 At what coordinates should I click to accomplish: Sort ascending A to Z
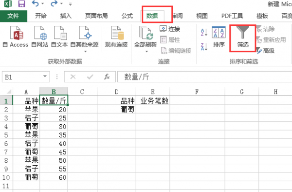pyautogui.click(x=204, y=32)
